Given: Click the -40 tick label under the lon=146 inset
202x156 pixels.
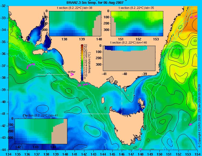Looking at the screenshot, I should click(124, 74).
